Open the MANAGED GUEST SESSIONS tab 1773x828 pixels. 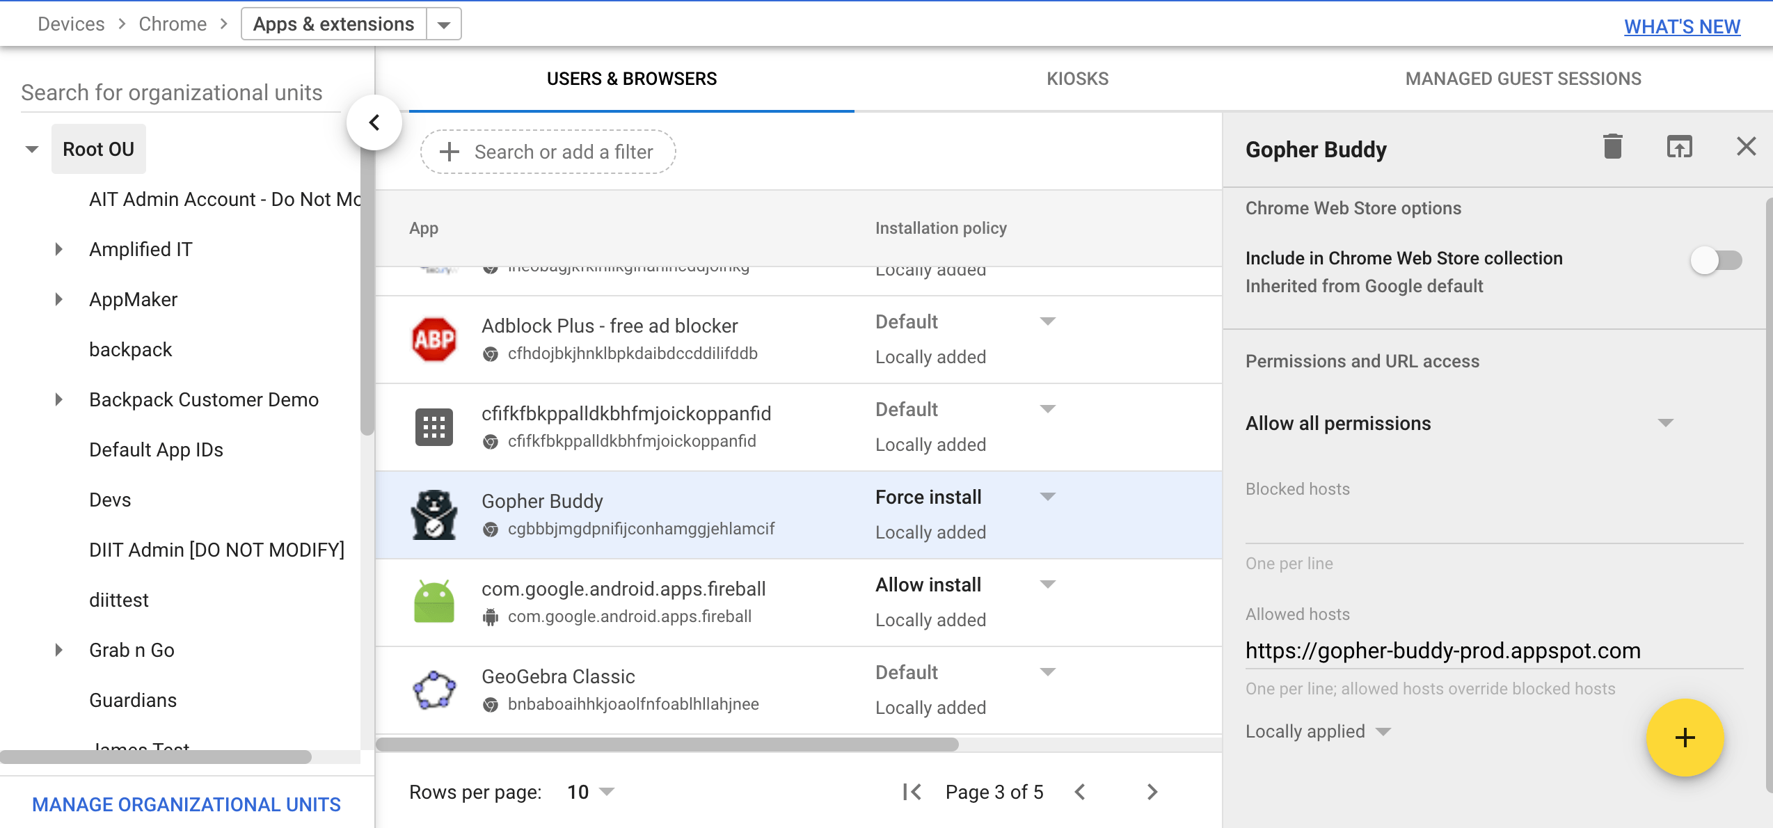[x=1523, y=79]
